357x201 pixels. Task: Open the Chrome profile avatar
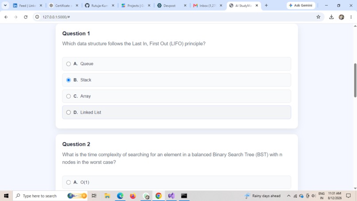[x=341, y=17]
